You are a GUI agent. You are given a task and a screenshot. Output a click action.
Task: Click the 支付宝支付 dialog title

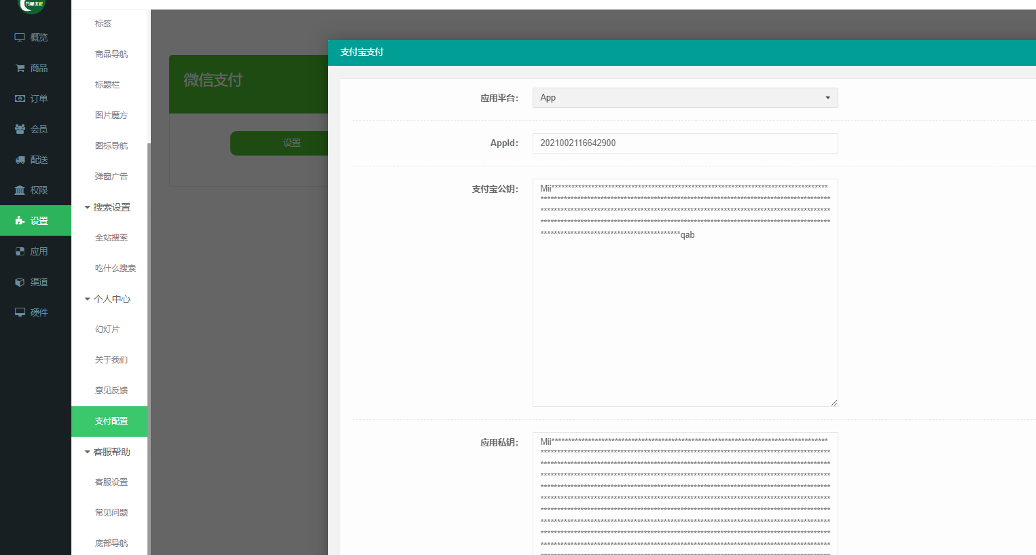point(362,52)
